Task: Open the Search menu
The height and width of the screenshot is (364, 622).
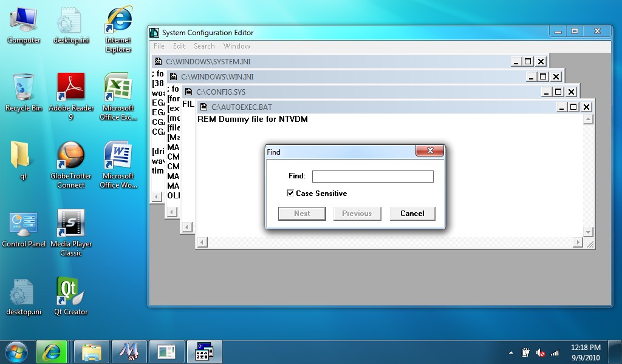Action: pyautogui.click(x=204, y=45)
